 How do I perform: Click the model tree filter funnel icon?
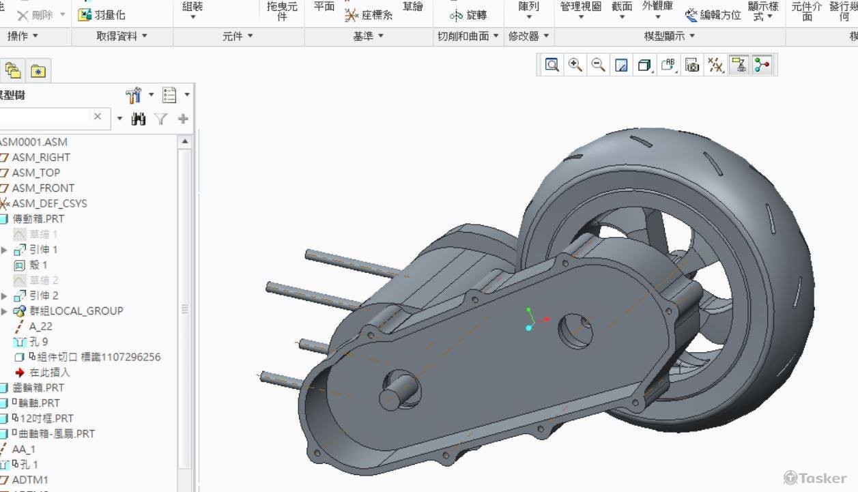(x=160, y=119)
